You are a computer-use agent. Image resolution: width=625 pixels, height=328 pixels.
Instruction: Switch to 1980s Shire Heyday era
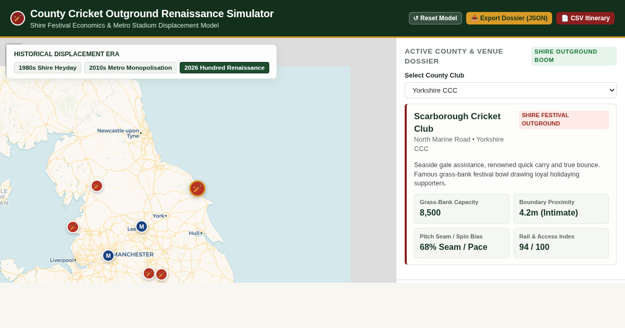pyautogui.click(x=47, y=68)
